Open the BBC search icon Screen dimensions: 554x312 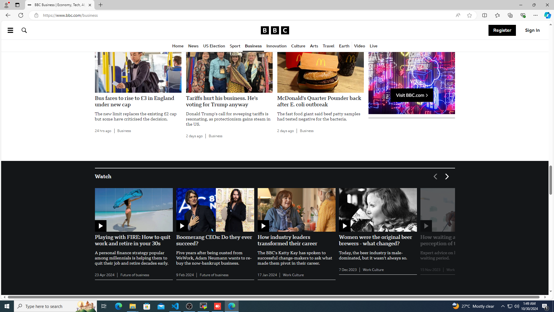tap(24, 30)
